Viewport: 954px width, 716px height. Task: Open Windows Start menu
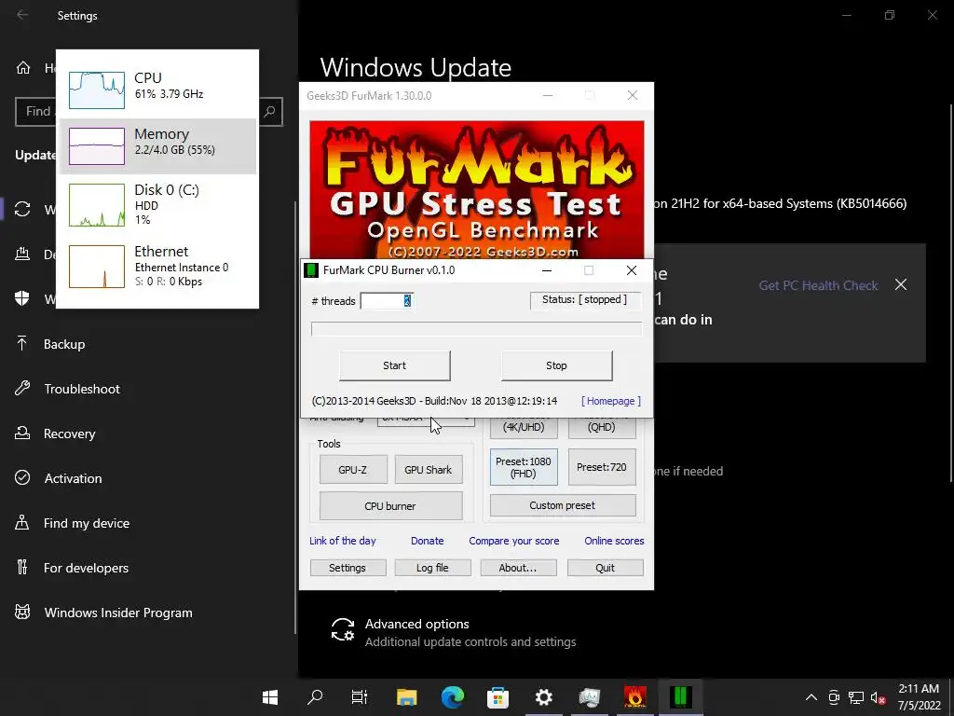click(270, 697)
